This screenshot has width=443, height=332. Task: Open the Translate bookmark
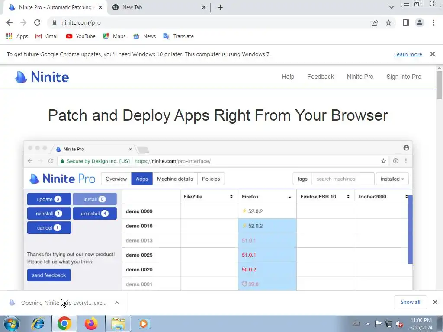[x=179, y=36]
